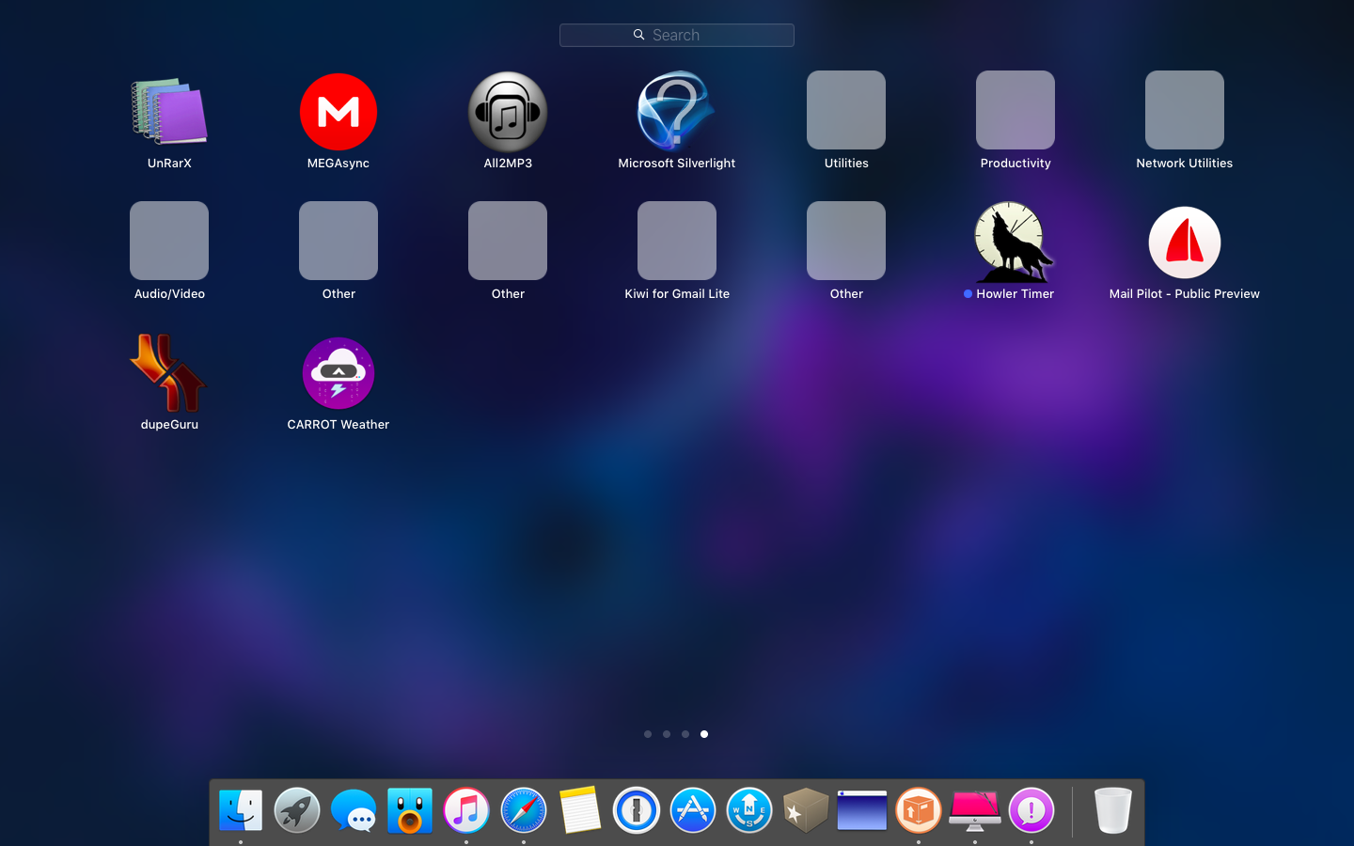The width and height of the screenshot is (1354, 846).
Task: Open the blue window Dock icon
Action: pos(862,810)
